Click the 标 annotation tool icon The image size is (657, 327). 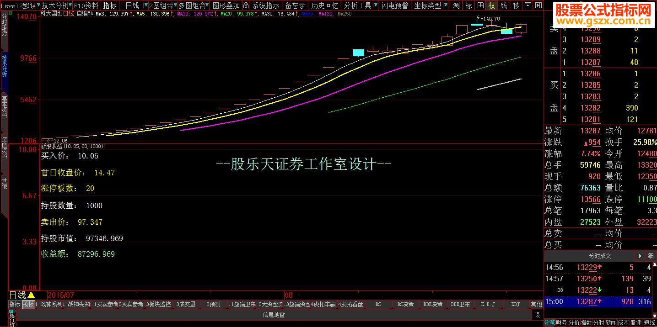click(469, 5)
